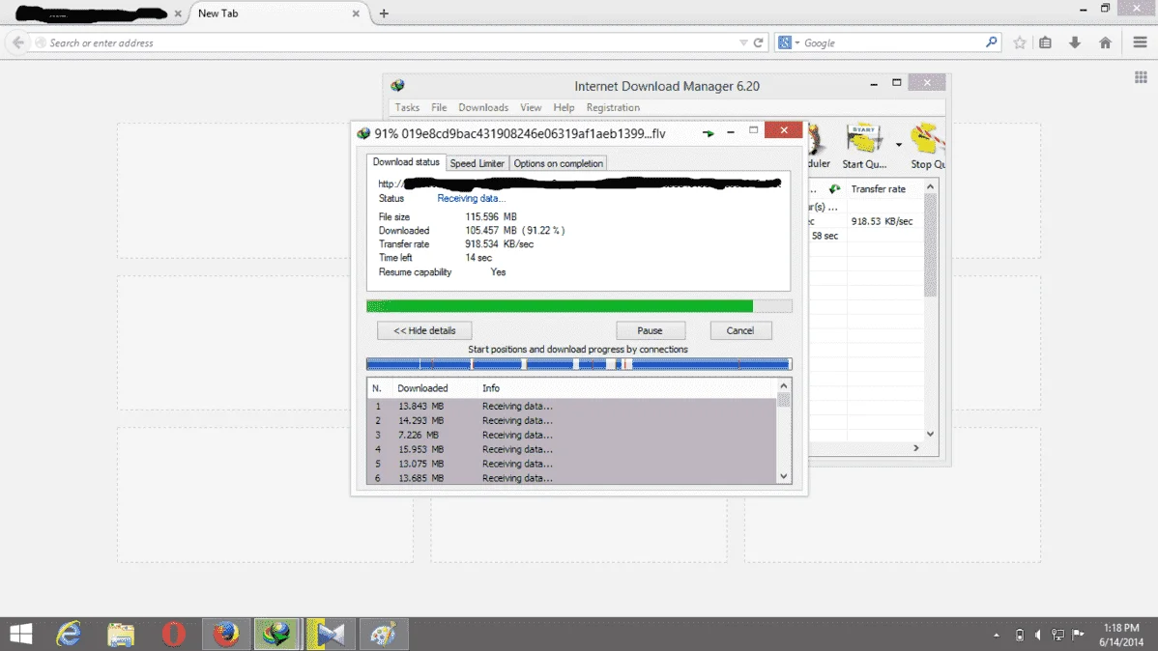
Task: Open the browser hamburger menu
Action: pyautogui.click(x=1140, y=42)
